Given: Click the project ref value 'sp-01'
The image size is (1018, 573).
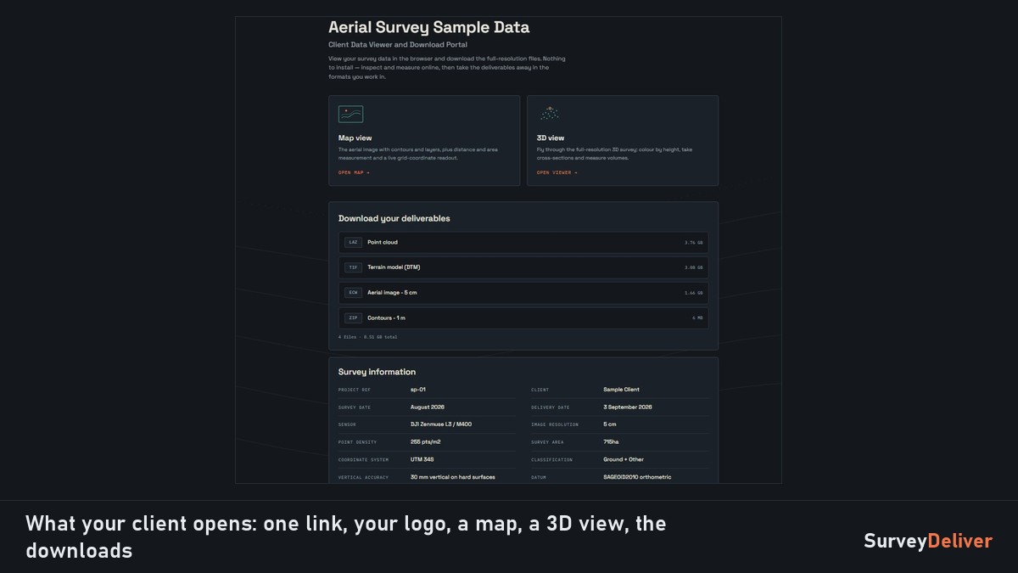Looking at the screenshot, I should coord(418,390).
